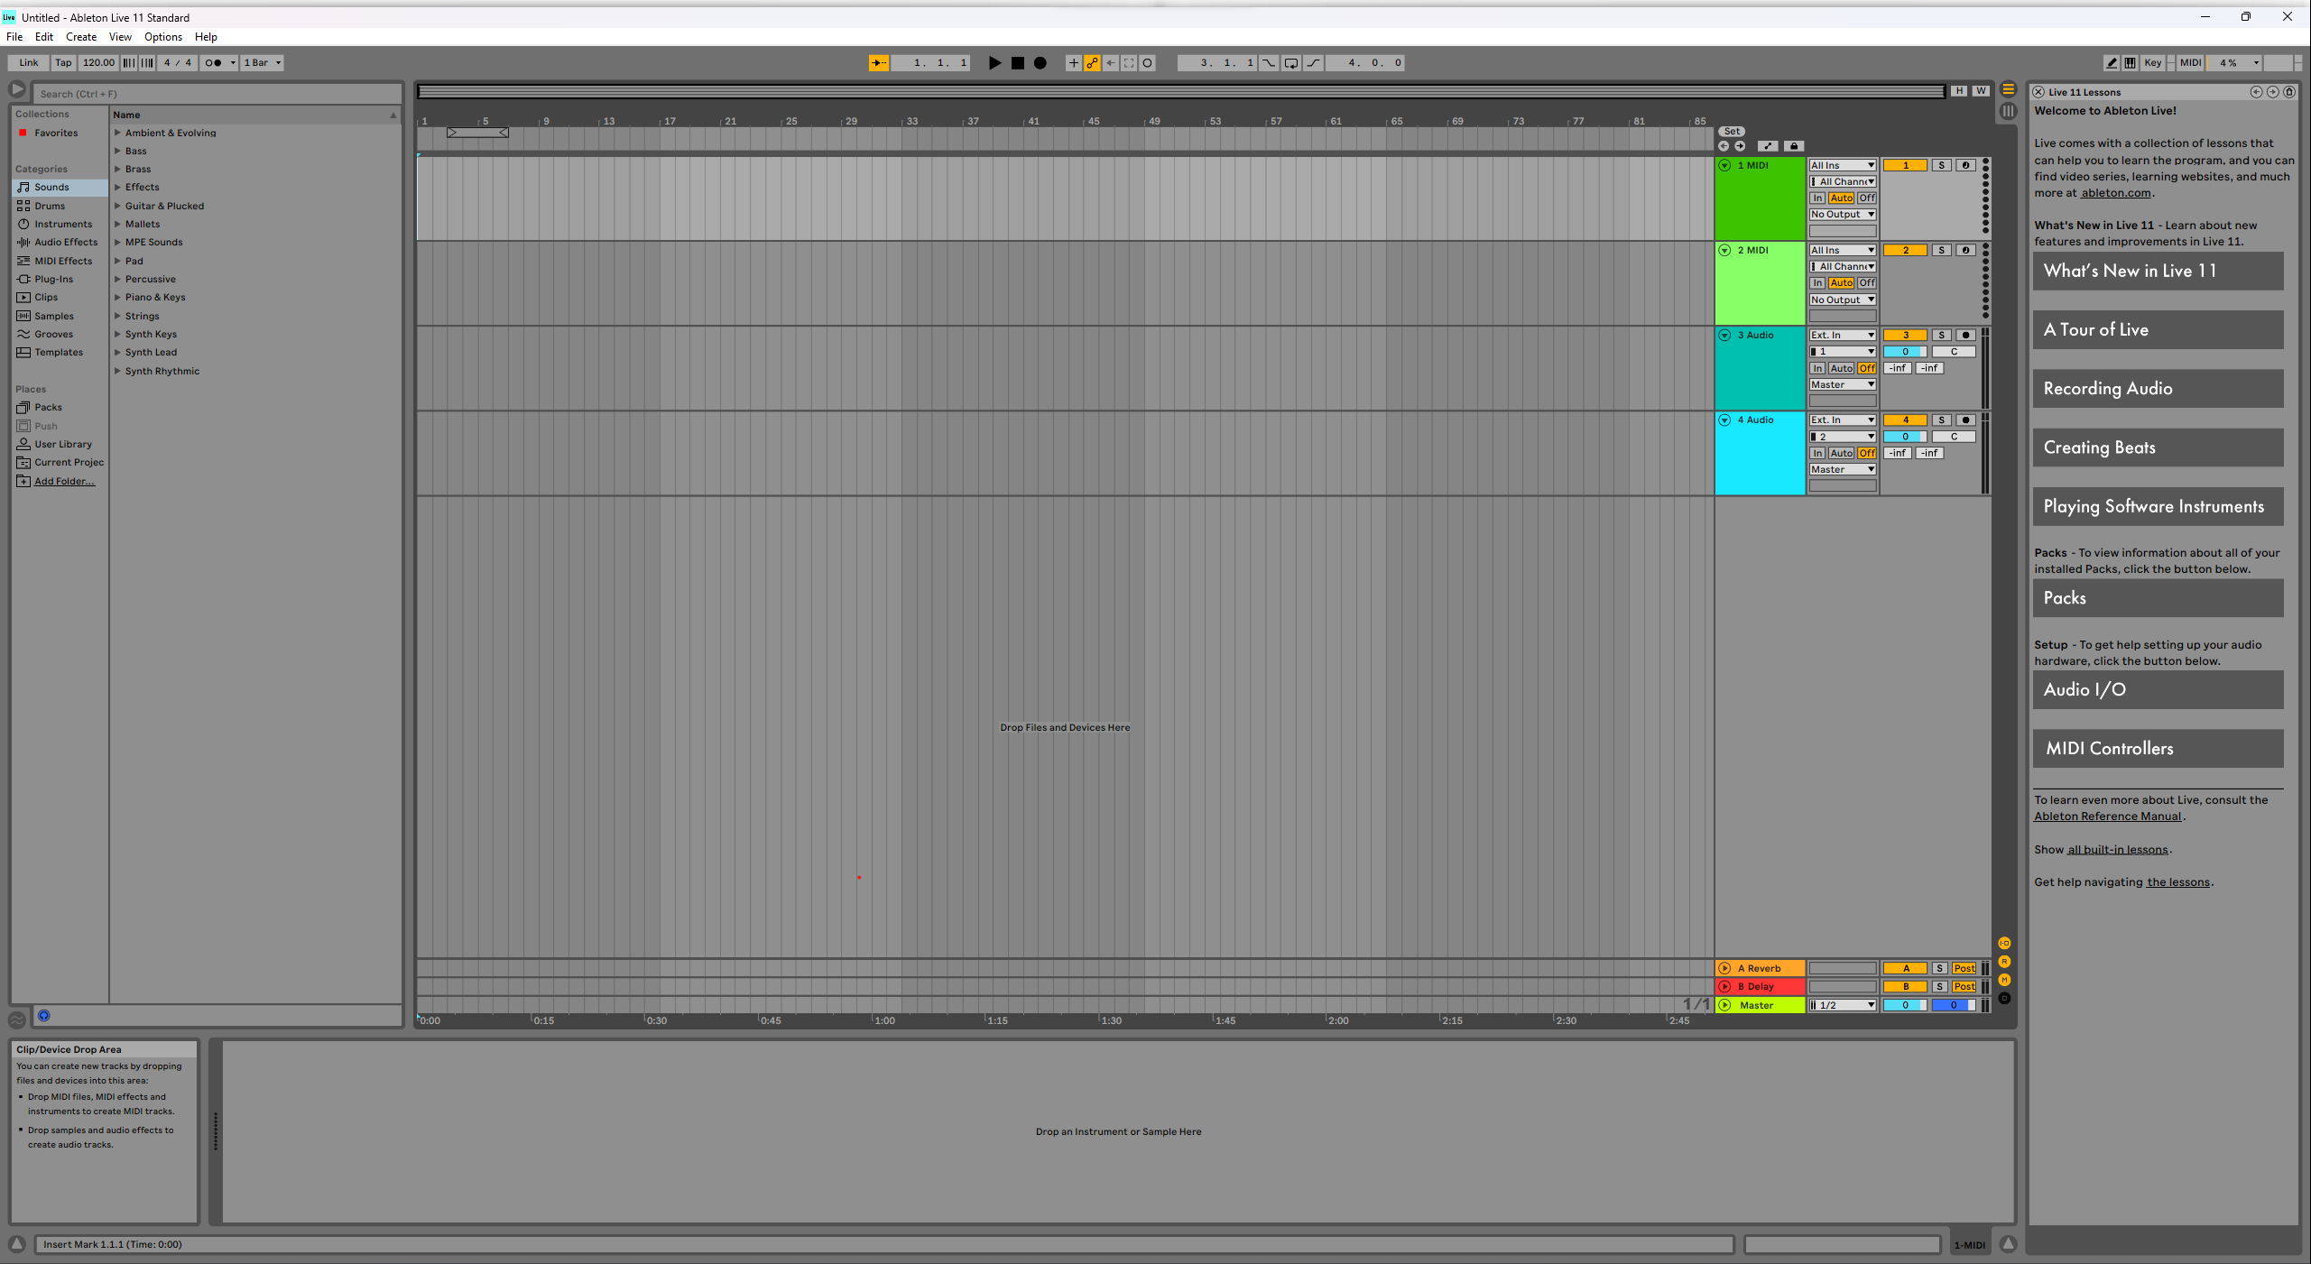Expand the Piano & Keys folder
The height and width of the screenshot is (1264, 2311).
click(117, 298)
